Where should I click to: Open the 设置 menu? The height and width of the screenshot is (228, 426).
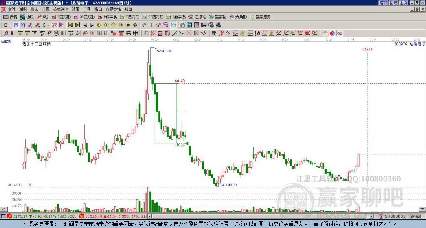[76, 10]
